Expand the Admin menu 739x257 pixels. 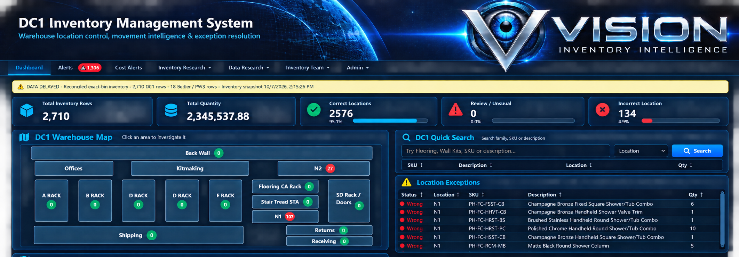point(357,68)
